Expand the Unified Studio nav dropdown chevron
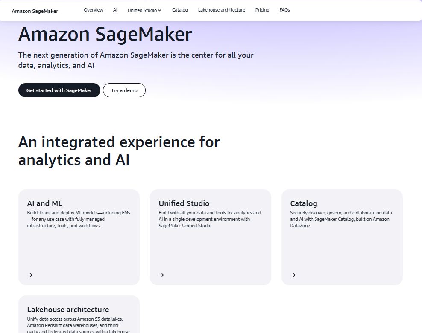This screenshot has width=422, height=333. click(160, 11)
